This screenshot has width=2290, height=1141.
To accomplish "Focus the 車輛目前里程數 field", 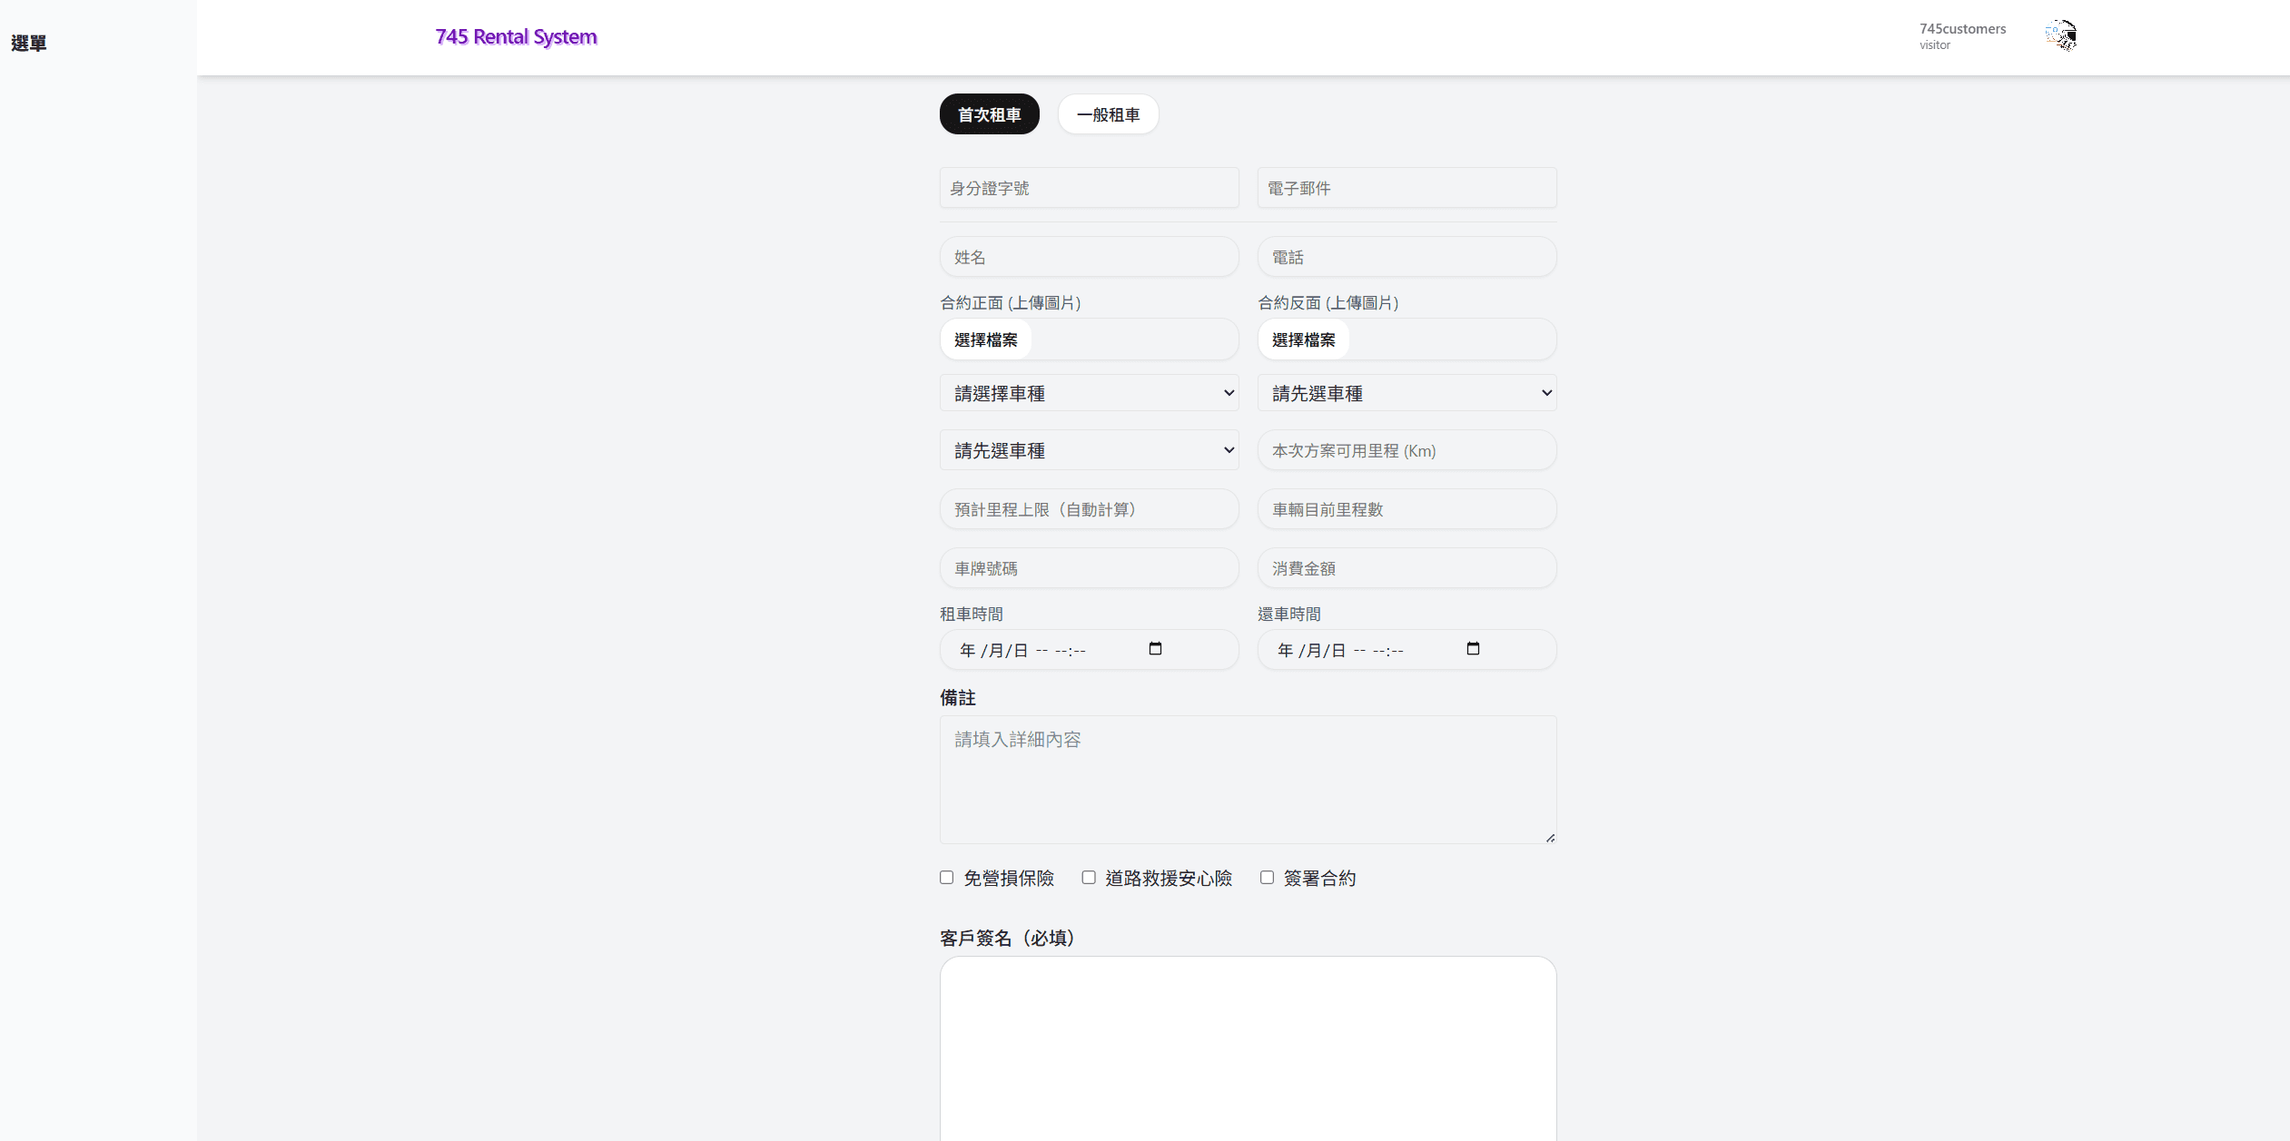I will 1407,509.
